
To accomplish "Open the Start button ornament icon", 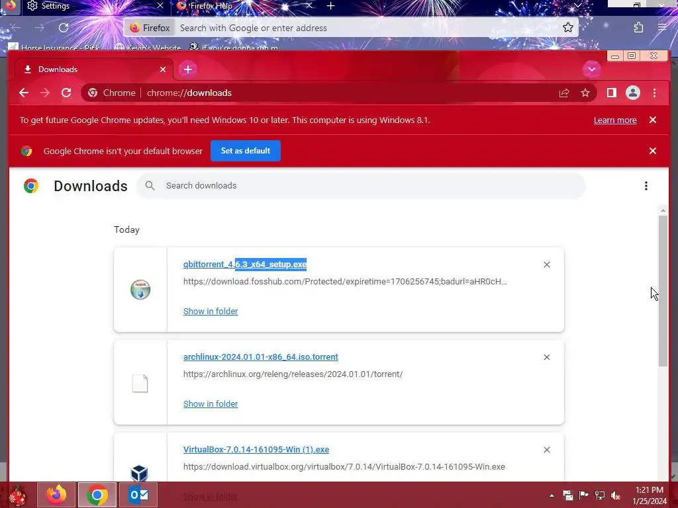I will (x=18, y=495).
